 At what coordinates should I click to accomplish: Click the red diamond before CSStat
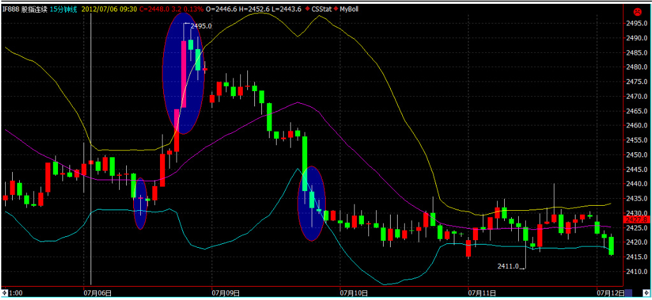click(307, 10)
